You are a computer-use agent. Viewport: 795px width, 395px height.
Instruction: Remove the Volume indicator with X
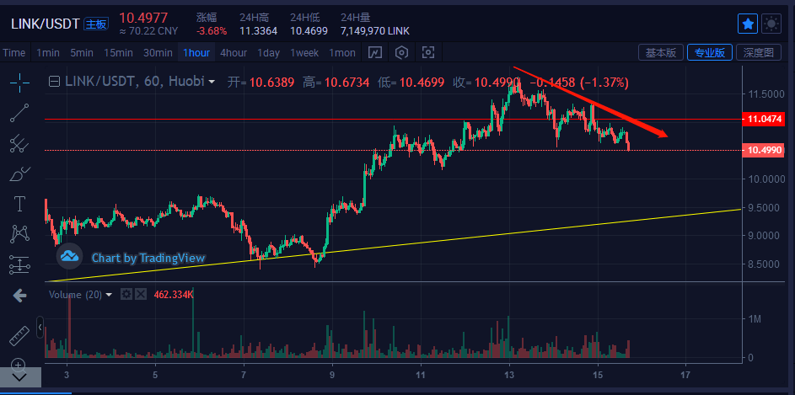tap(141, 295)
